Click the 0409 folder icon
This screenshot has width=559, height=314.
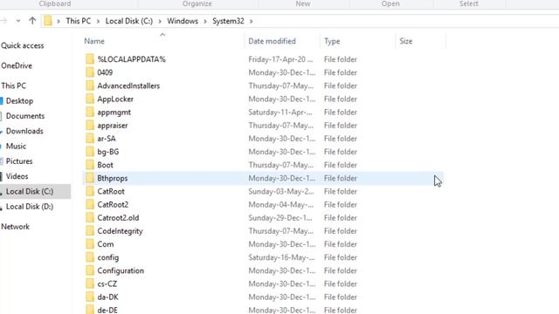pyautogui.click(x=90, y=72)
